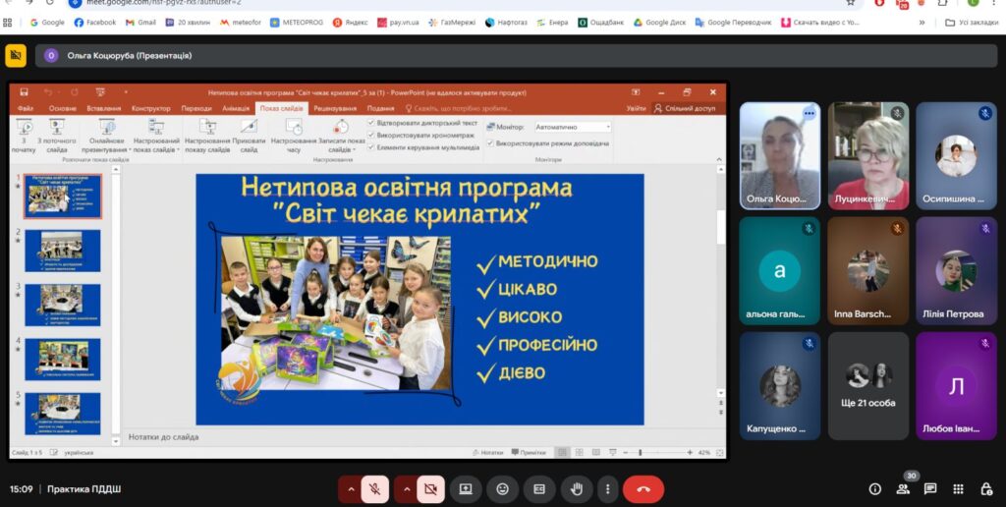Screen dimensions: 1006x507
Task: Expand the bookmarks overflow chevron
Action: click(x=922, y=22)
